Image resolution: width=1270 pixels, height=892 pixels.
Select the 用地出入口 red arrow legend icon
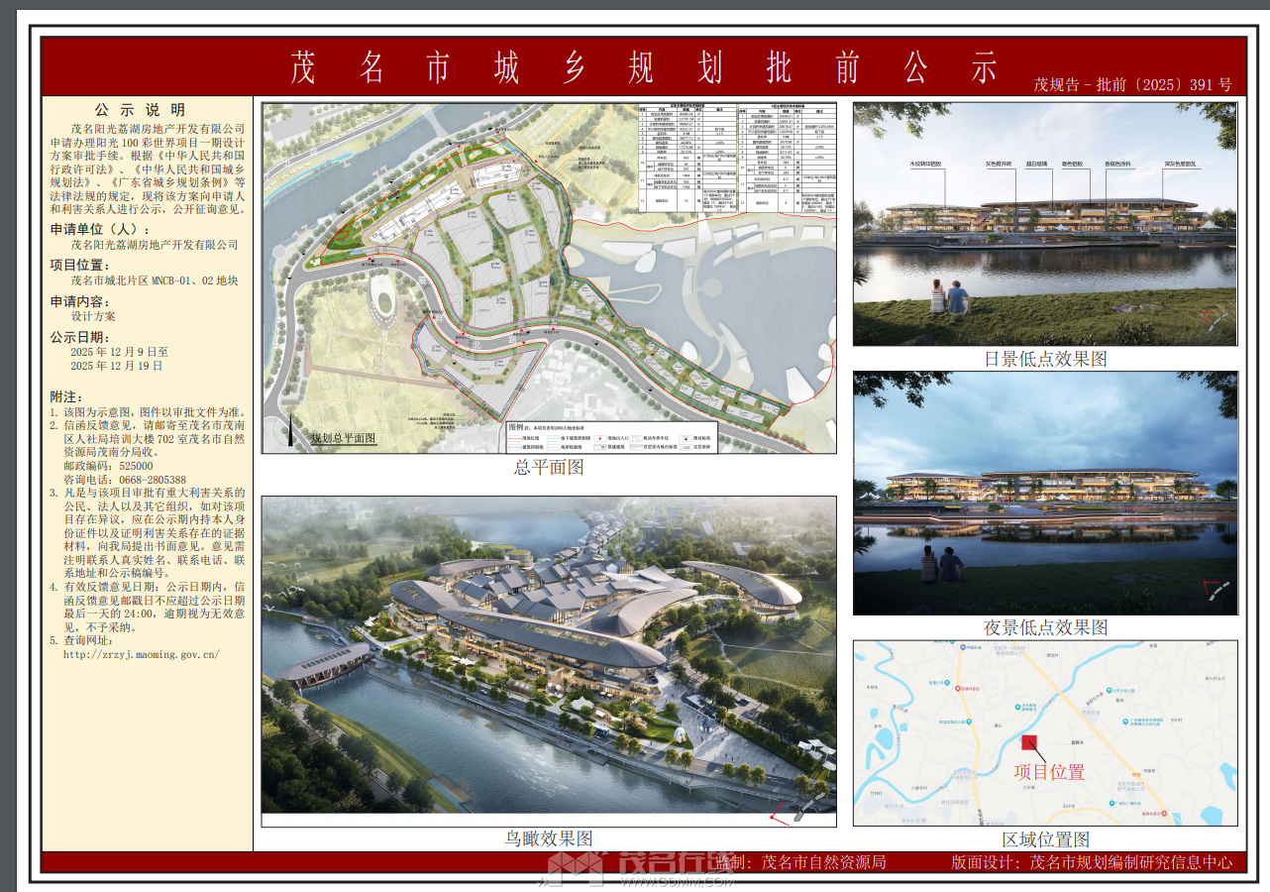tap(600, 438)
